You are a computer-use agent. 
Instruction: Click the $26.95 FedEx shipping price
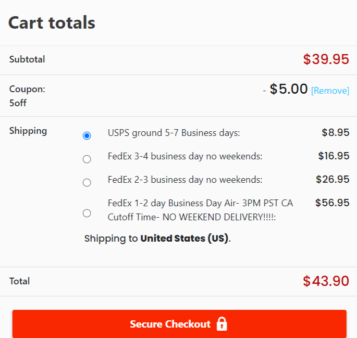[333, 179]
